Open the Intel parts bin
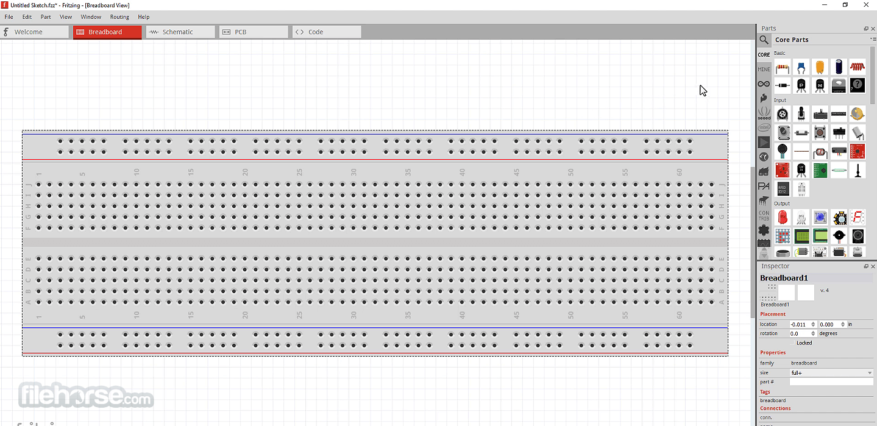The height and width of the screenshot is (426, 877). (x=764, y=128)
